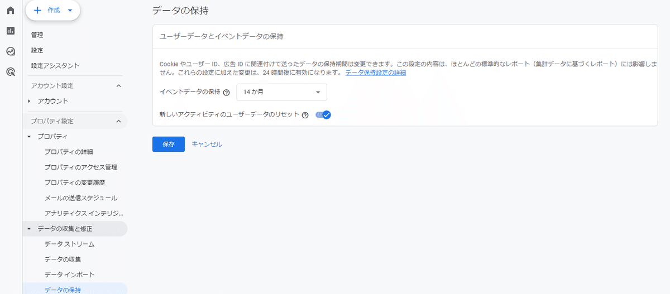670x294 pixels.
Task: Select プロパティの変更履歴 menu item
Action: click(74, 182)
